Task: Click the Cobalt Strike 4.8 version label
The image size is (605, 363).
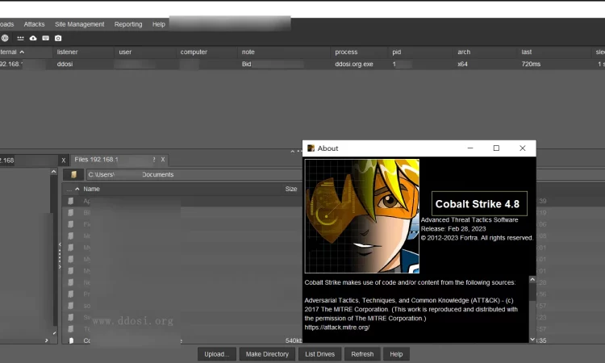Action: [479, 203]
